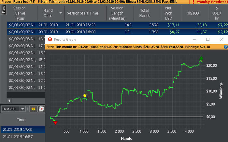Select $0,01/$0,02 NL session row dated 11.
The width and height of the screenshot is (228, 142).
tap(26, 88)
